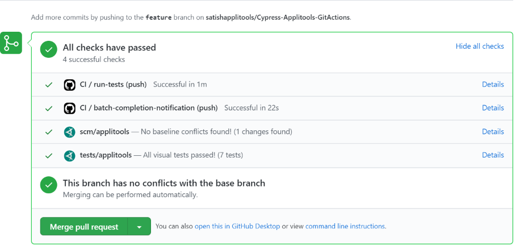Viewport: 524px width, 251px height.
Task: Click the green check circle by no conflicts message
Action: pyautogui.click(x=49, y=185)
